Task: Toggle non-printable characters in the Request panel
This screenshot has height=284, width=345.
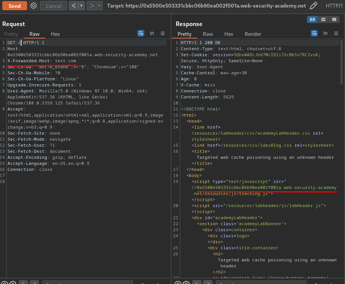Action: 152,33
